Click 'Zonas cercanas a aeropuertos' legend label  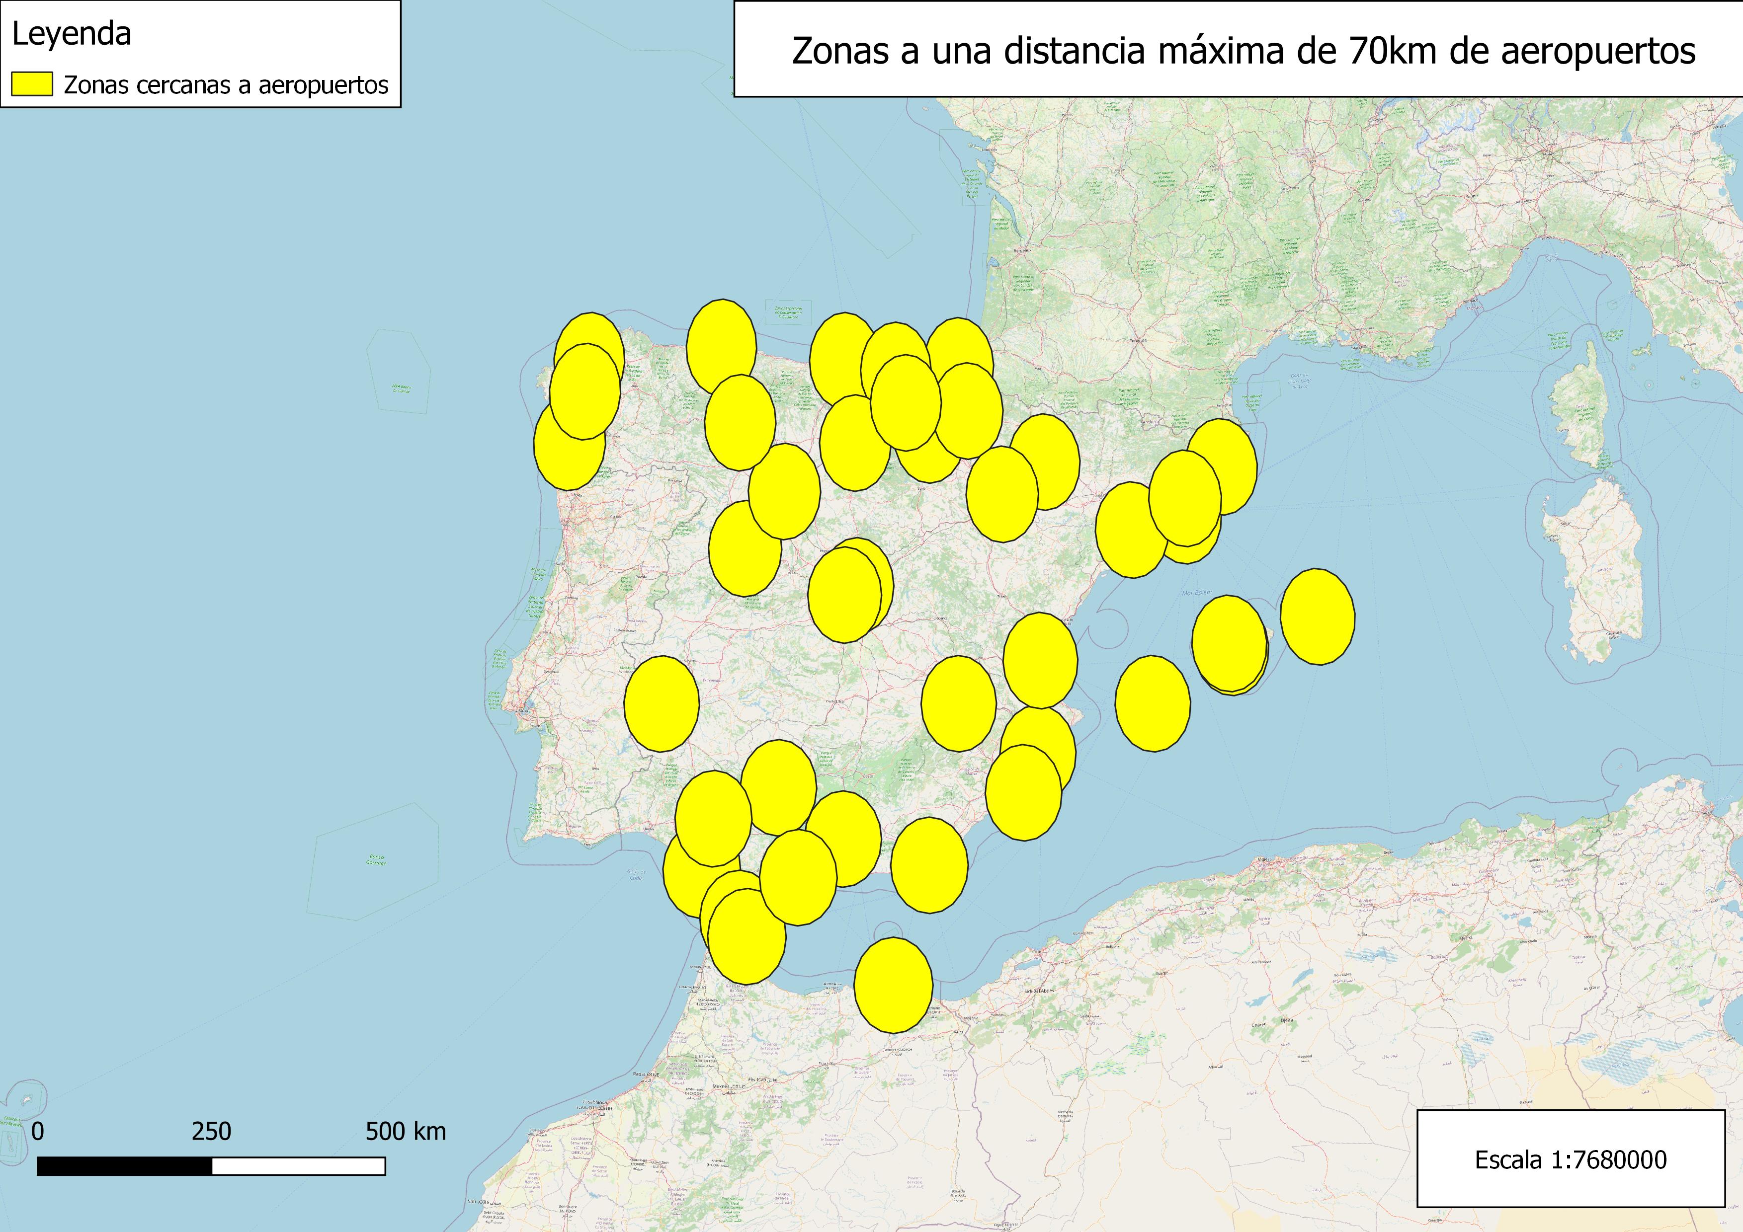[x=226, y=85]
